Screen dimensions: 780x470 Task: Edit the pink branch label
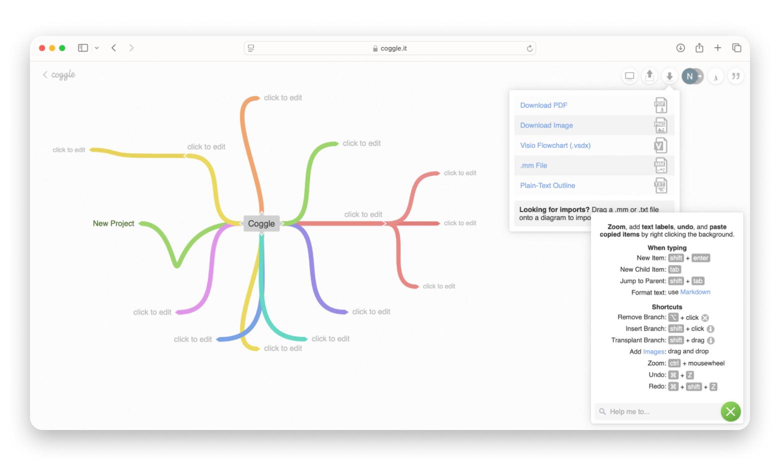click(x=152, y=312)
